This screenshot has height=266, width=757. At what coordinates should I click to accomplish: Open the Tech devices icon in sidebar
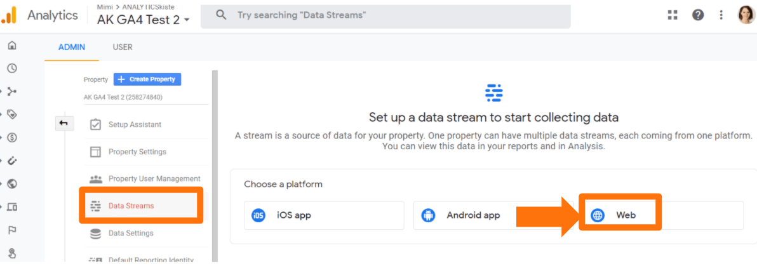(13, 207)
